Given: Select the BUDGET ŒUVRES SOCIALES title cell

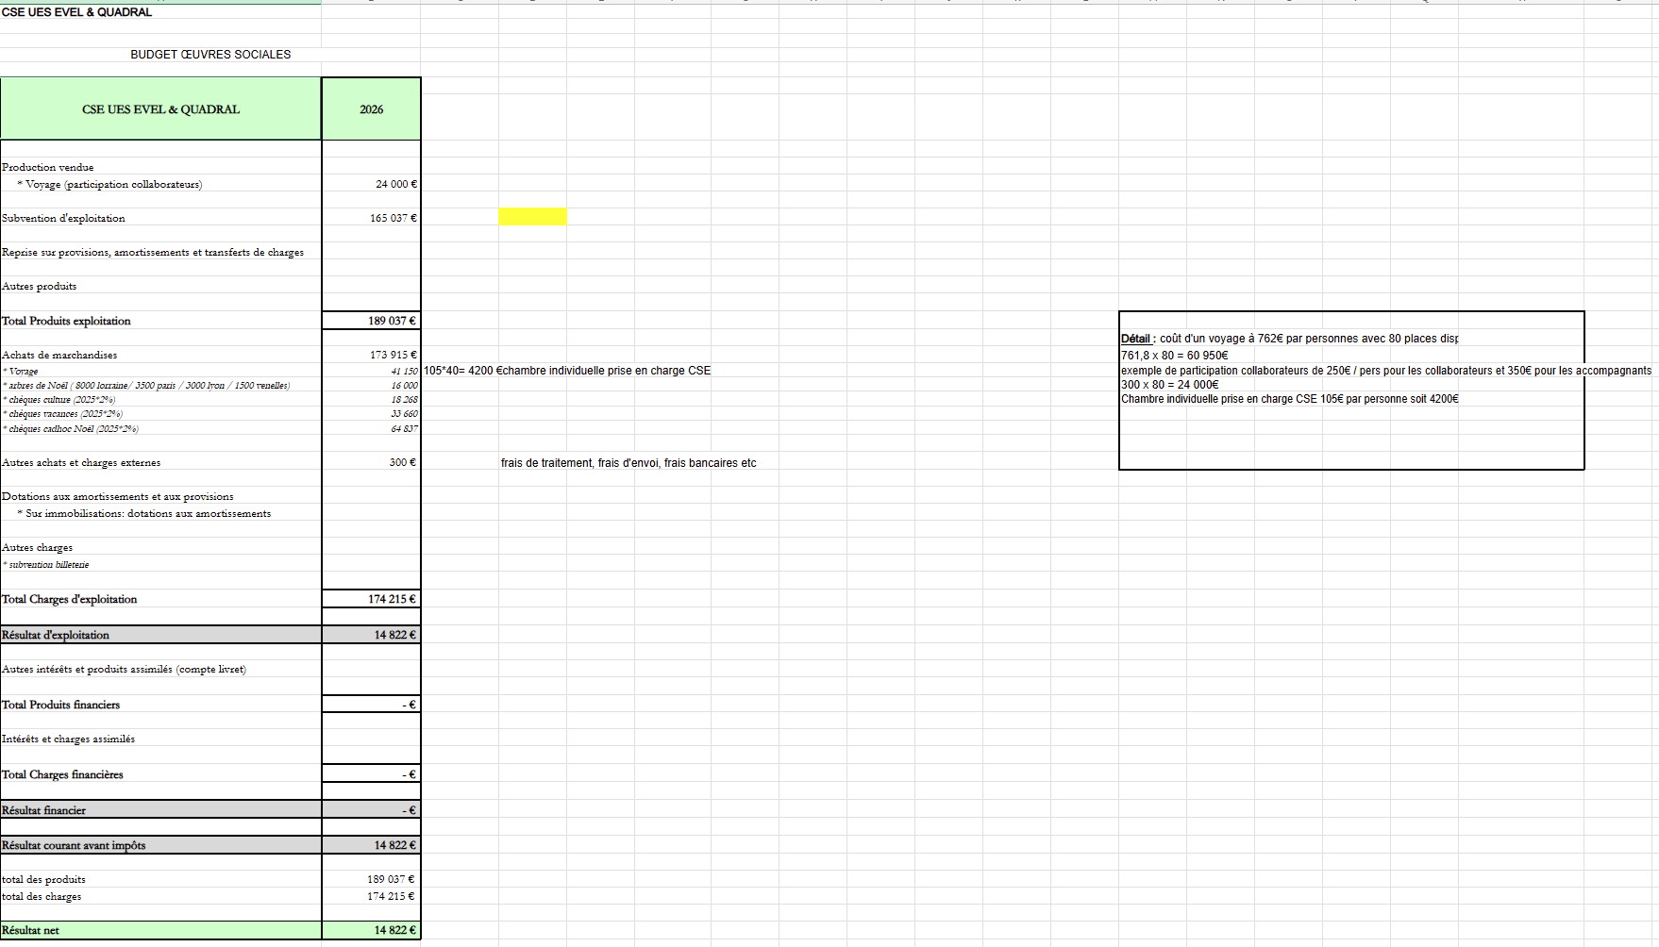Looking at the screenshot, I should 210,55.
